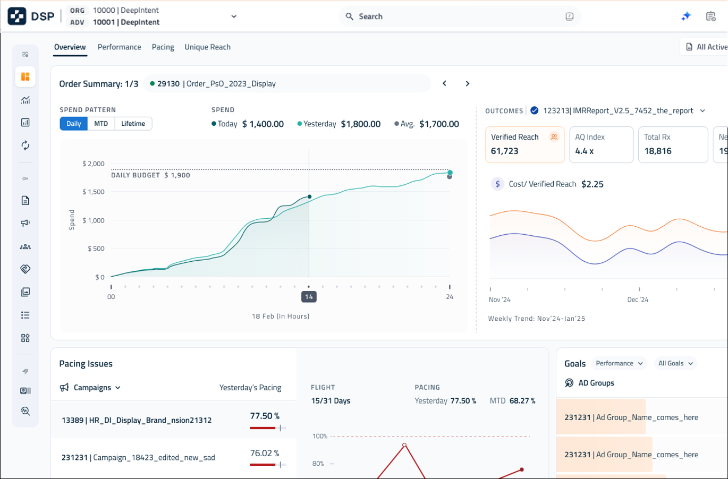Click the blue verified checkmark badge
The width and height of the screenshot is (728, 479).
(x=535, y=110)
